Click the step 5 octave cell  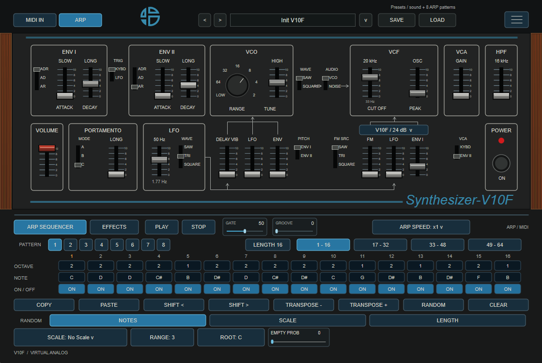(x=188, y=266)
